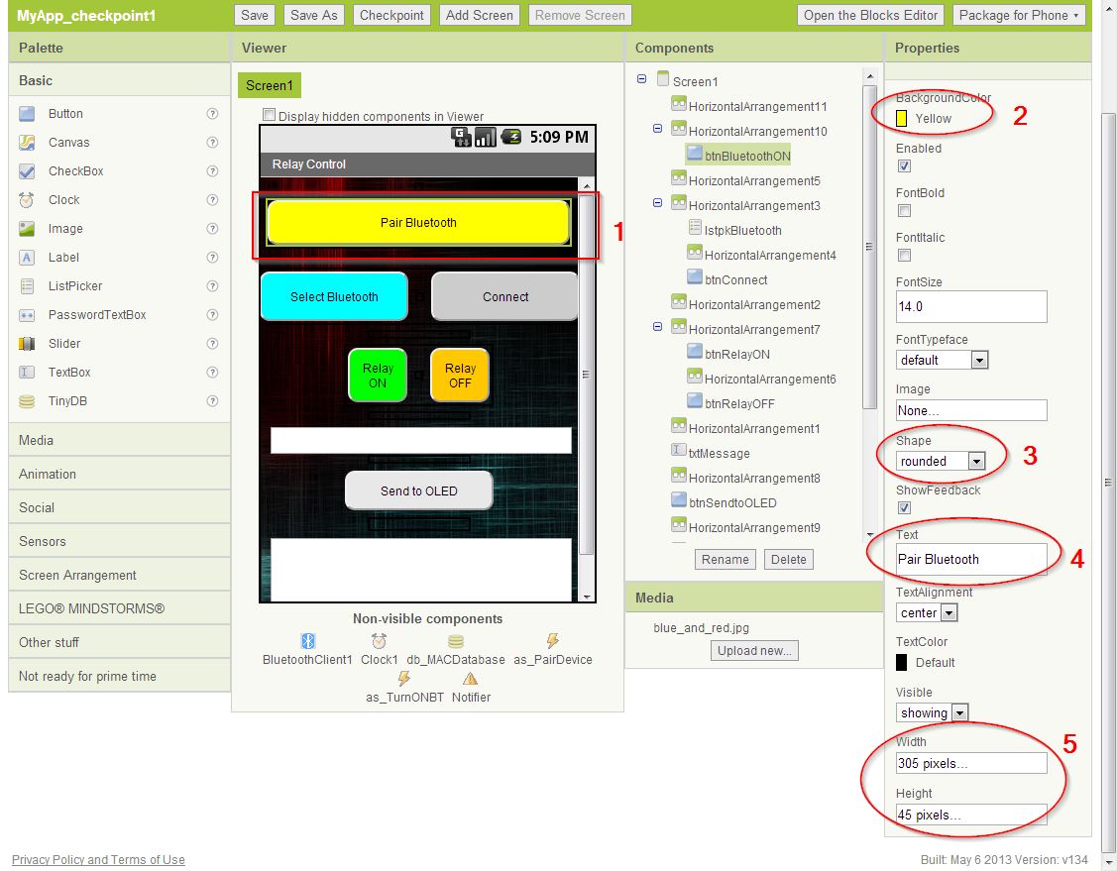The height and width of the screenshot is (871, 1117).
Task: Expand the Media palette section
Action: click(37, 440)
